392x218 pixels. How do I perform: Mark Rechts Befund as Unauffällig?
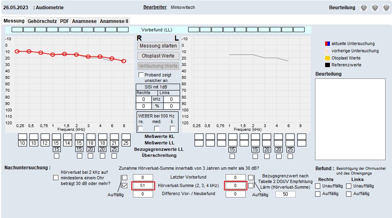point(318,186)
